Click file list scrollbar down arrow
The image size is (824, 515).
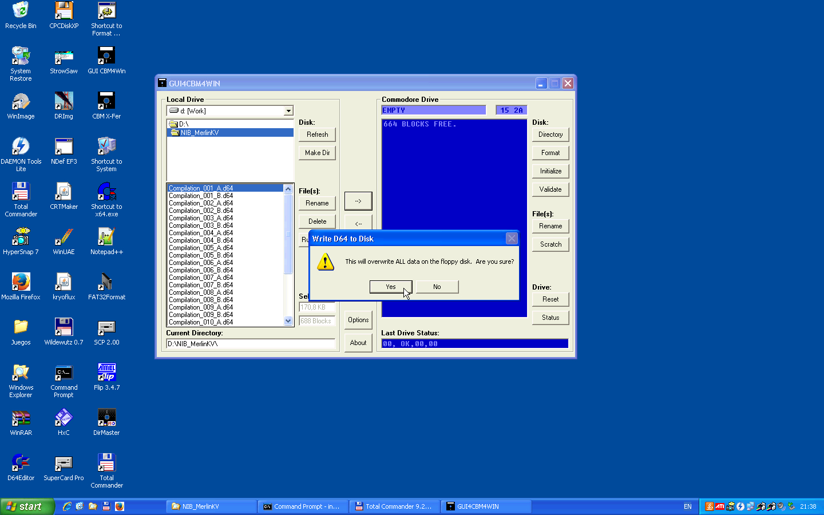point(288,322)
